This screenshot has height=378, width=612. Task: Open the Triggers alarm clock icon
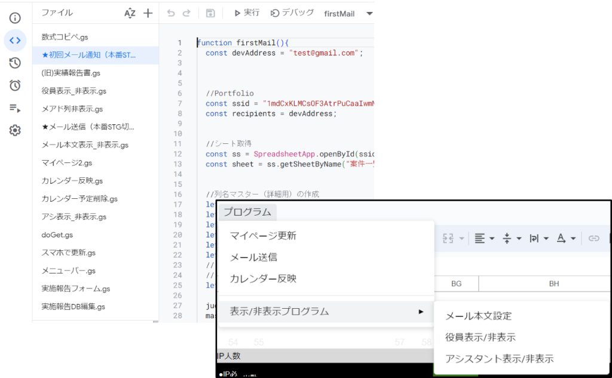point(15,85)
